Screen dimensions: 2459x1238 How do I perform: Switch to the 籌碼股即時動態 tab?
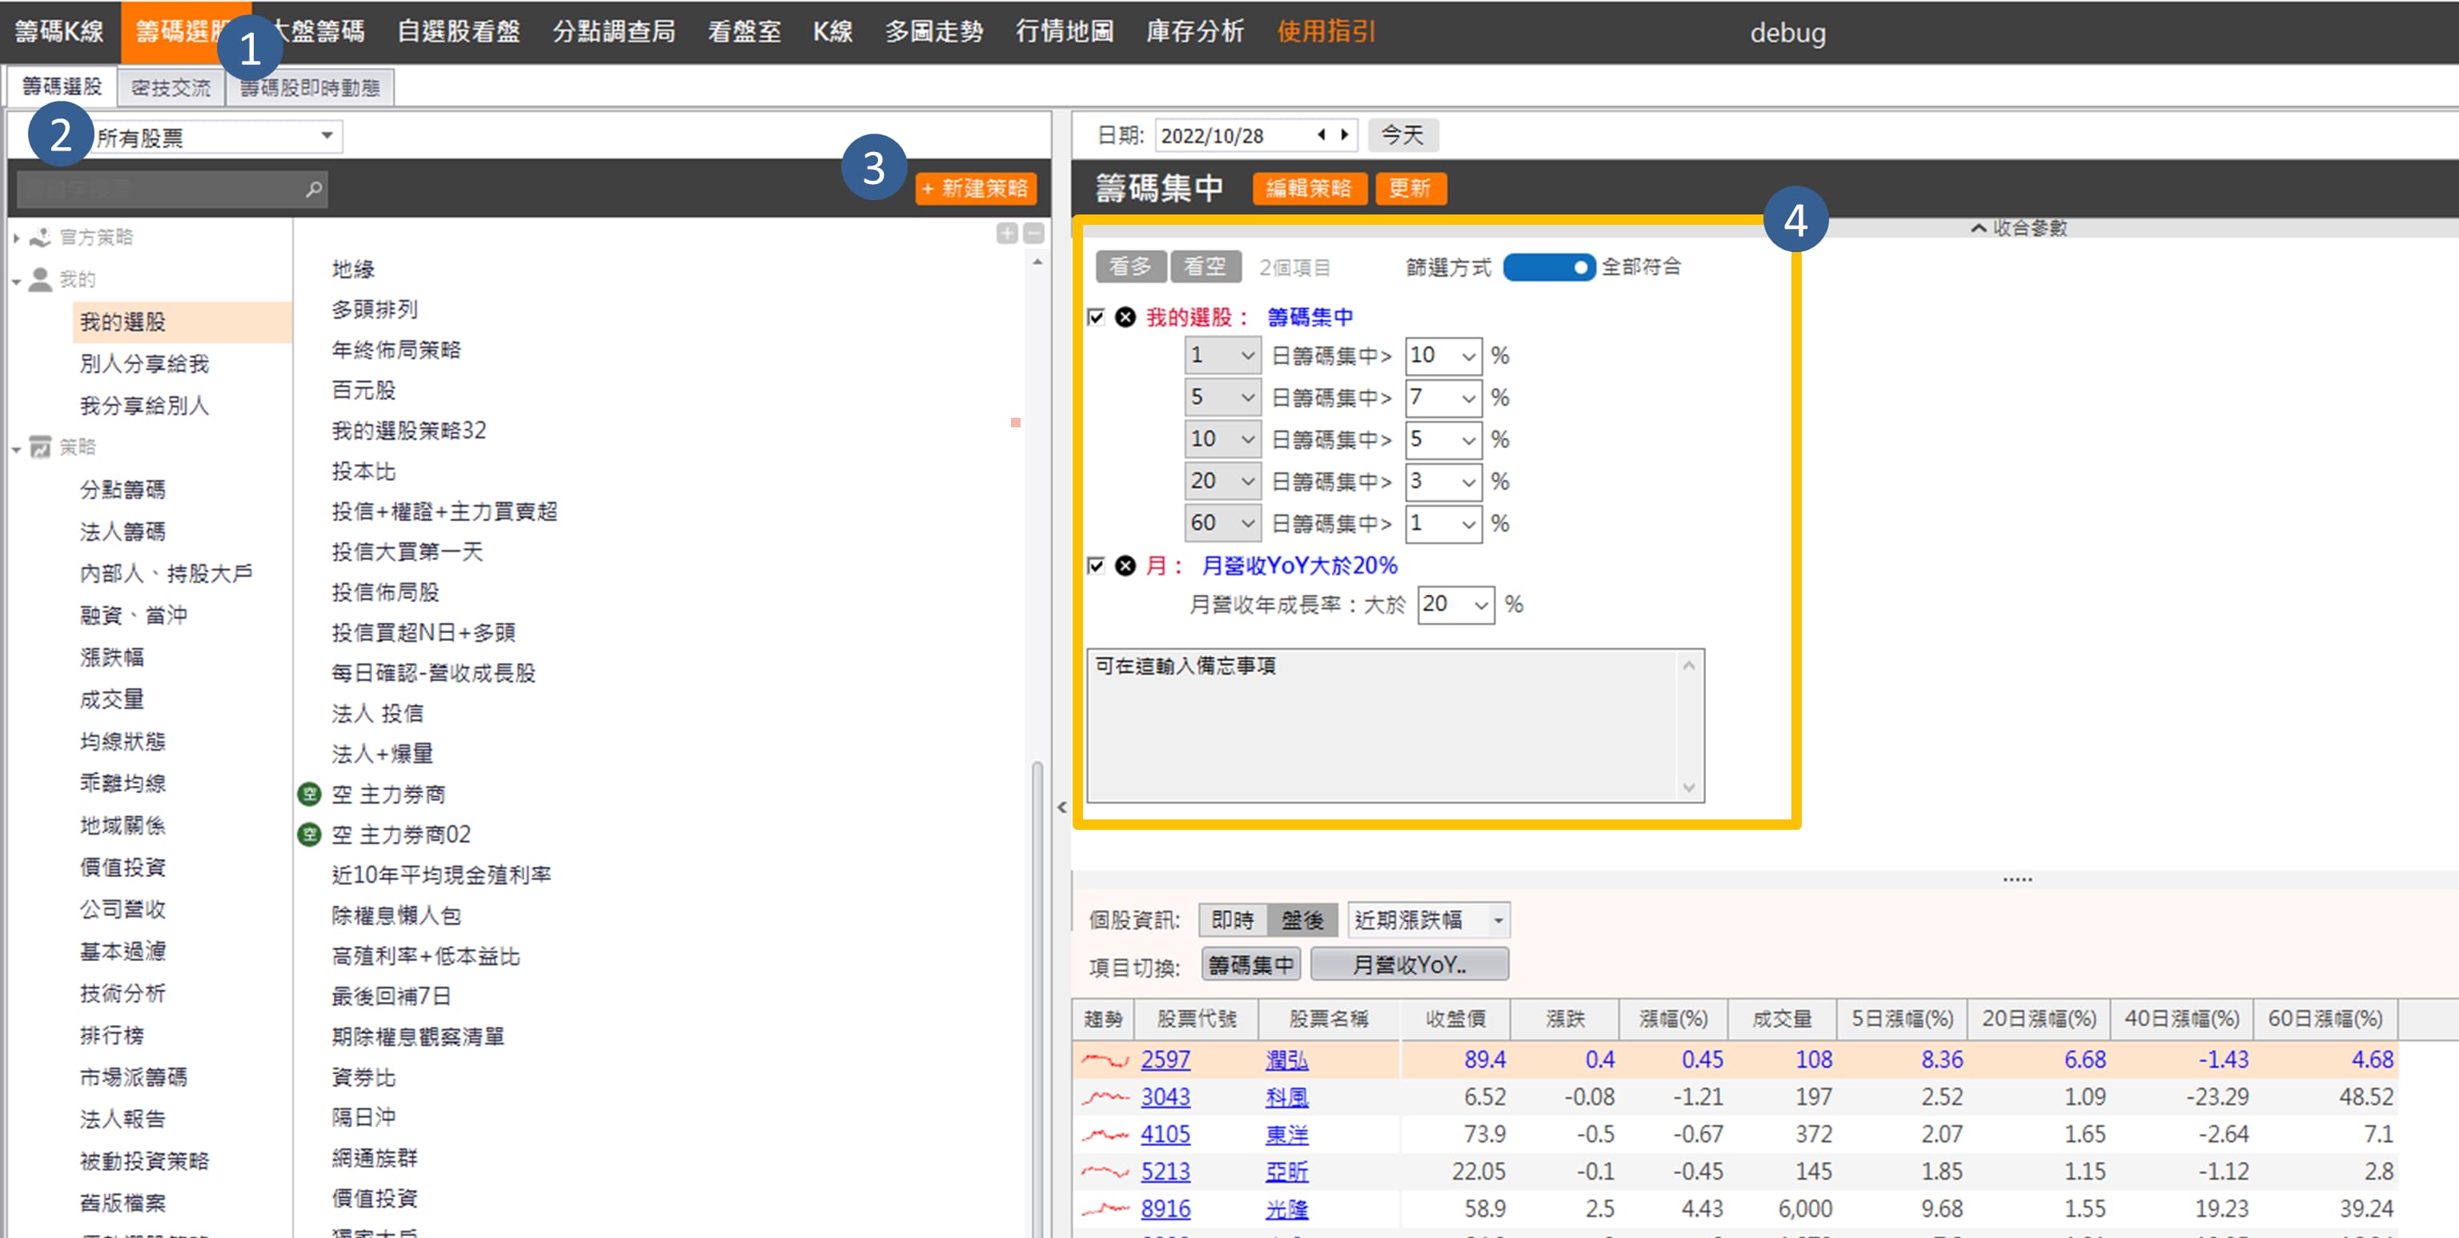pyautogui.click(x=311, y=87)
